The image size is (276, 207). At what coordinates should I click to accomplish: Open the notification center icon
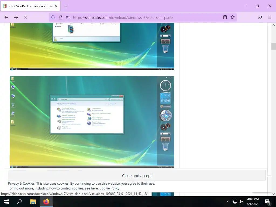coord(268,202)
